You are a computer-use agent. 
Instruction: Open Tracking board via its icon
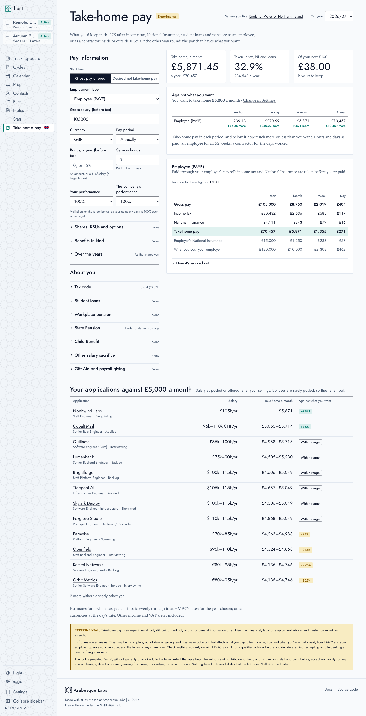click(8, 58)
